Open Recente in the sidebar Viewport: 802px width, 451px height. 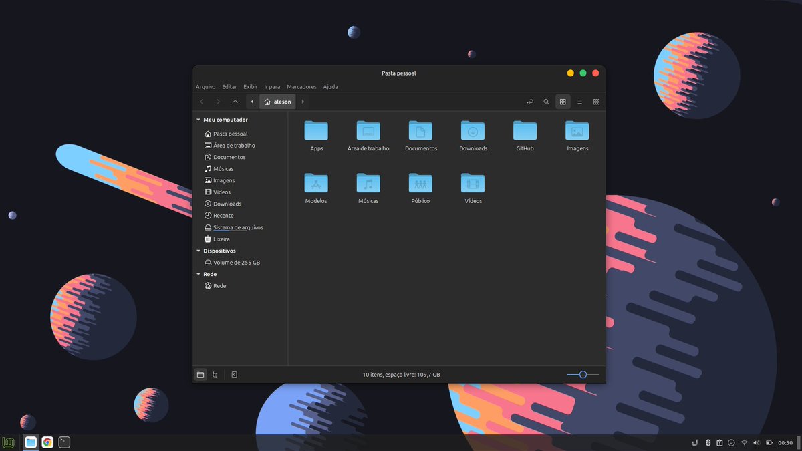point(241,216)
